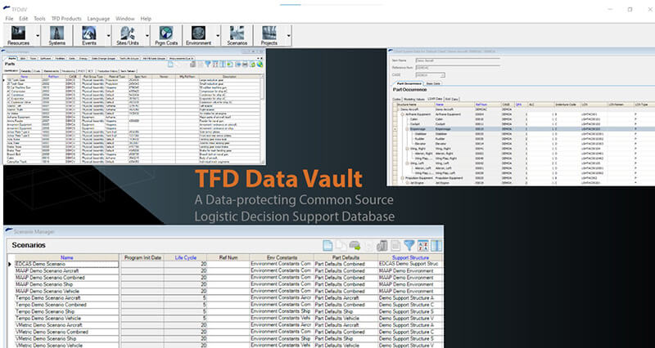This screenshot has width=655, height=348.
Task: Collapse the Airframe Equipment tree node
Action: pyautogui.click(x=402, y=114)
